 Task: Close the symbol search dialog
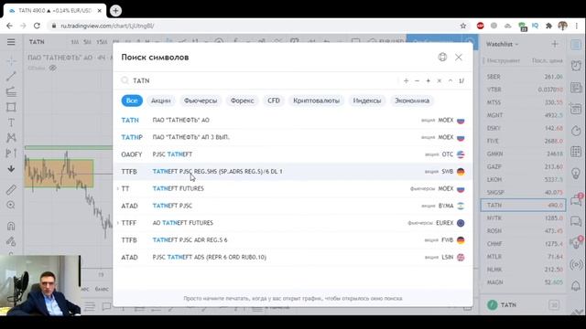tap(459, 57)
